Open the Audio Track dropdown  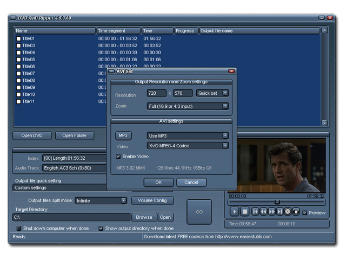(75, 168)
